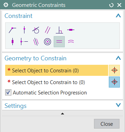Select the Equal Length constraint

pos(59,42)
